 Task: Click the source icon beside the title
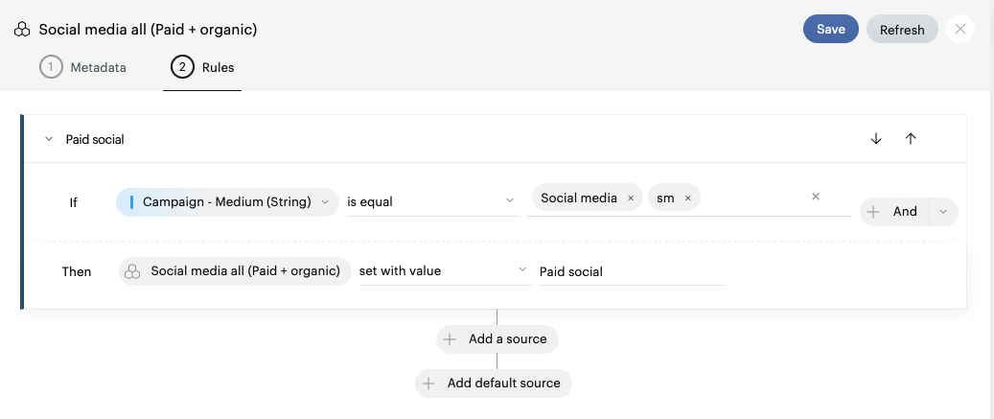click(x=22, y=30)
